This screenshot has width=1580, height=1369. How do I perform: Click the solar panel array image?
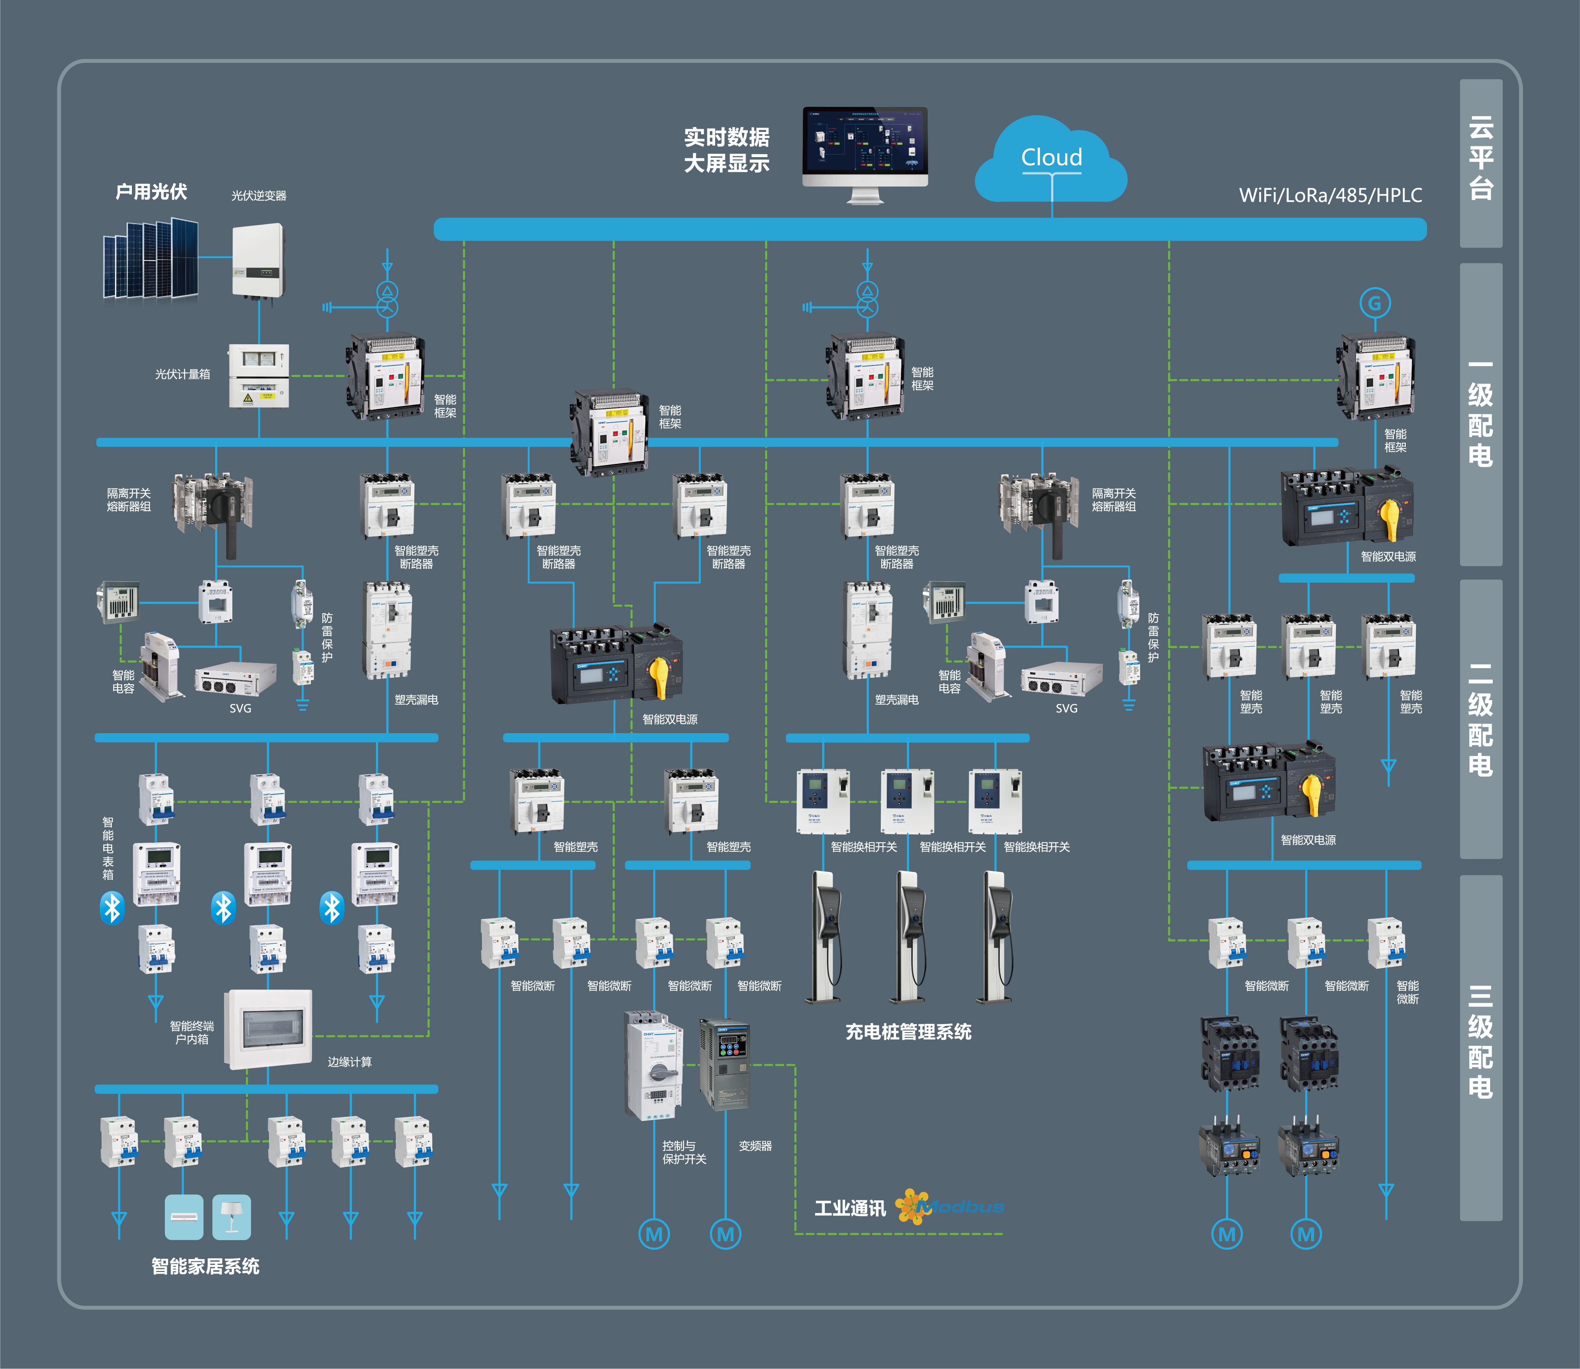151,258
